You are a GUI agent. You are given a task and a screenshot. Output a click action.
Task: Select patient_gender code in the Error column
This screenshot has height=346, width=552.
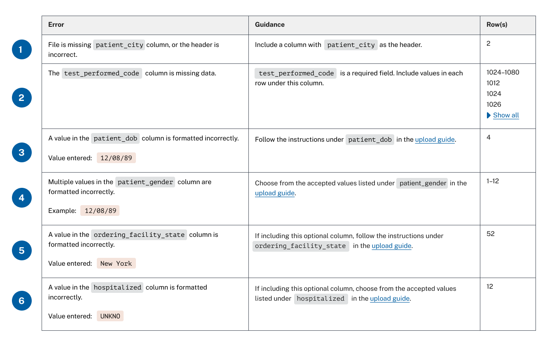[145, 182]
